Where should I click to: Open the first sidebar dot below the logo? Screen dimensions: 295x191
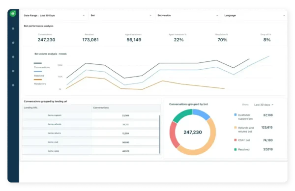(13, 28)
